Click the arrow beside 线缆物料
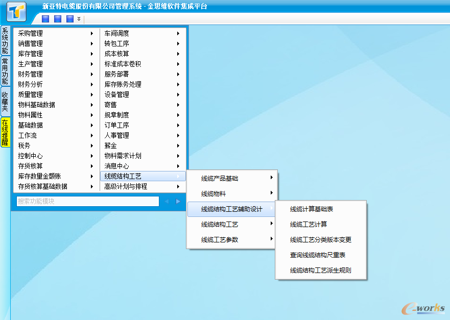450x320 pixels. click(272, 193)
